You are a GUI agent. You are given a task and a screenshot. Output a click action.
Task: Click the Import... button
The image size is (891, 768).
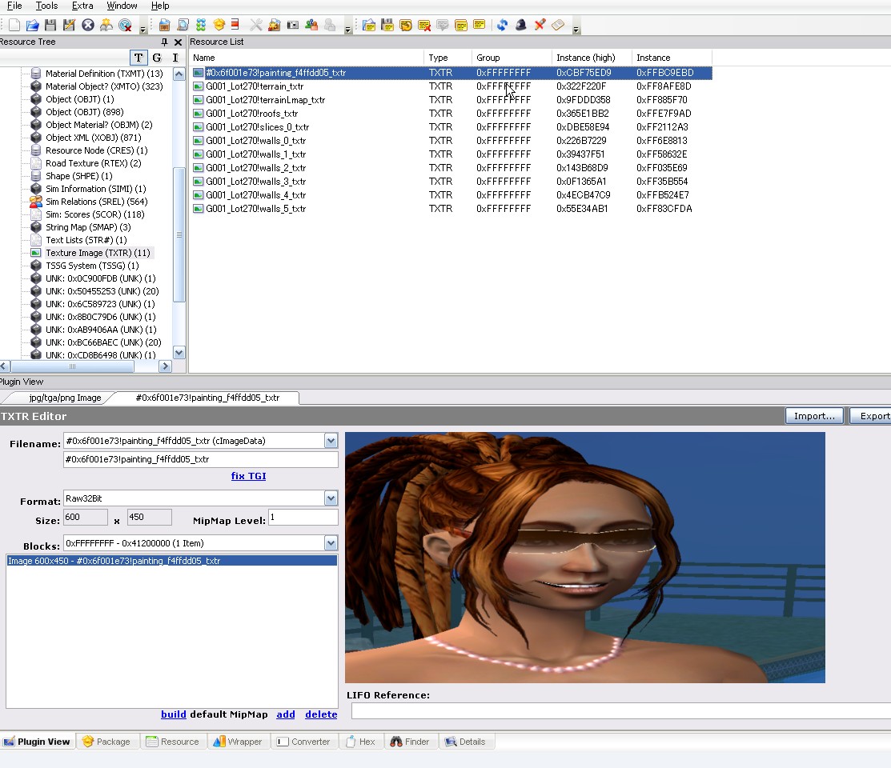[814, 416]
